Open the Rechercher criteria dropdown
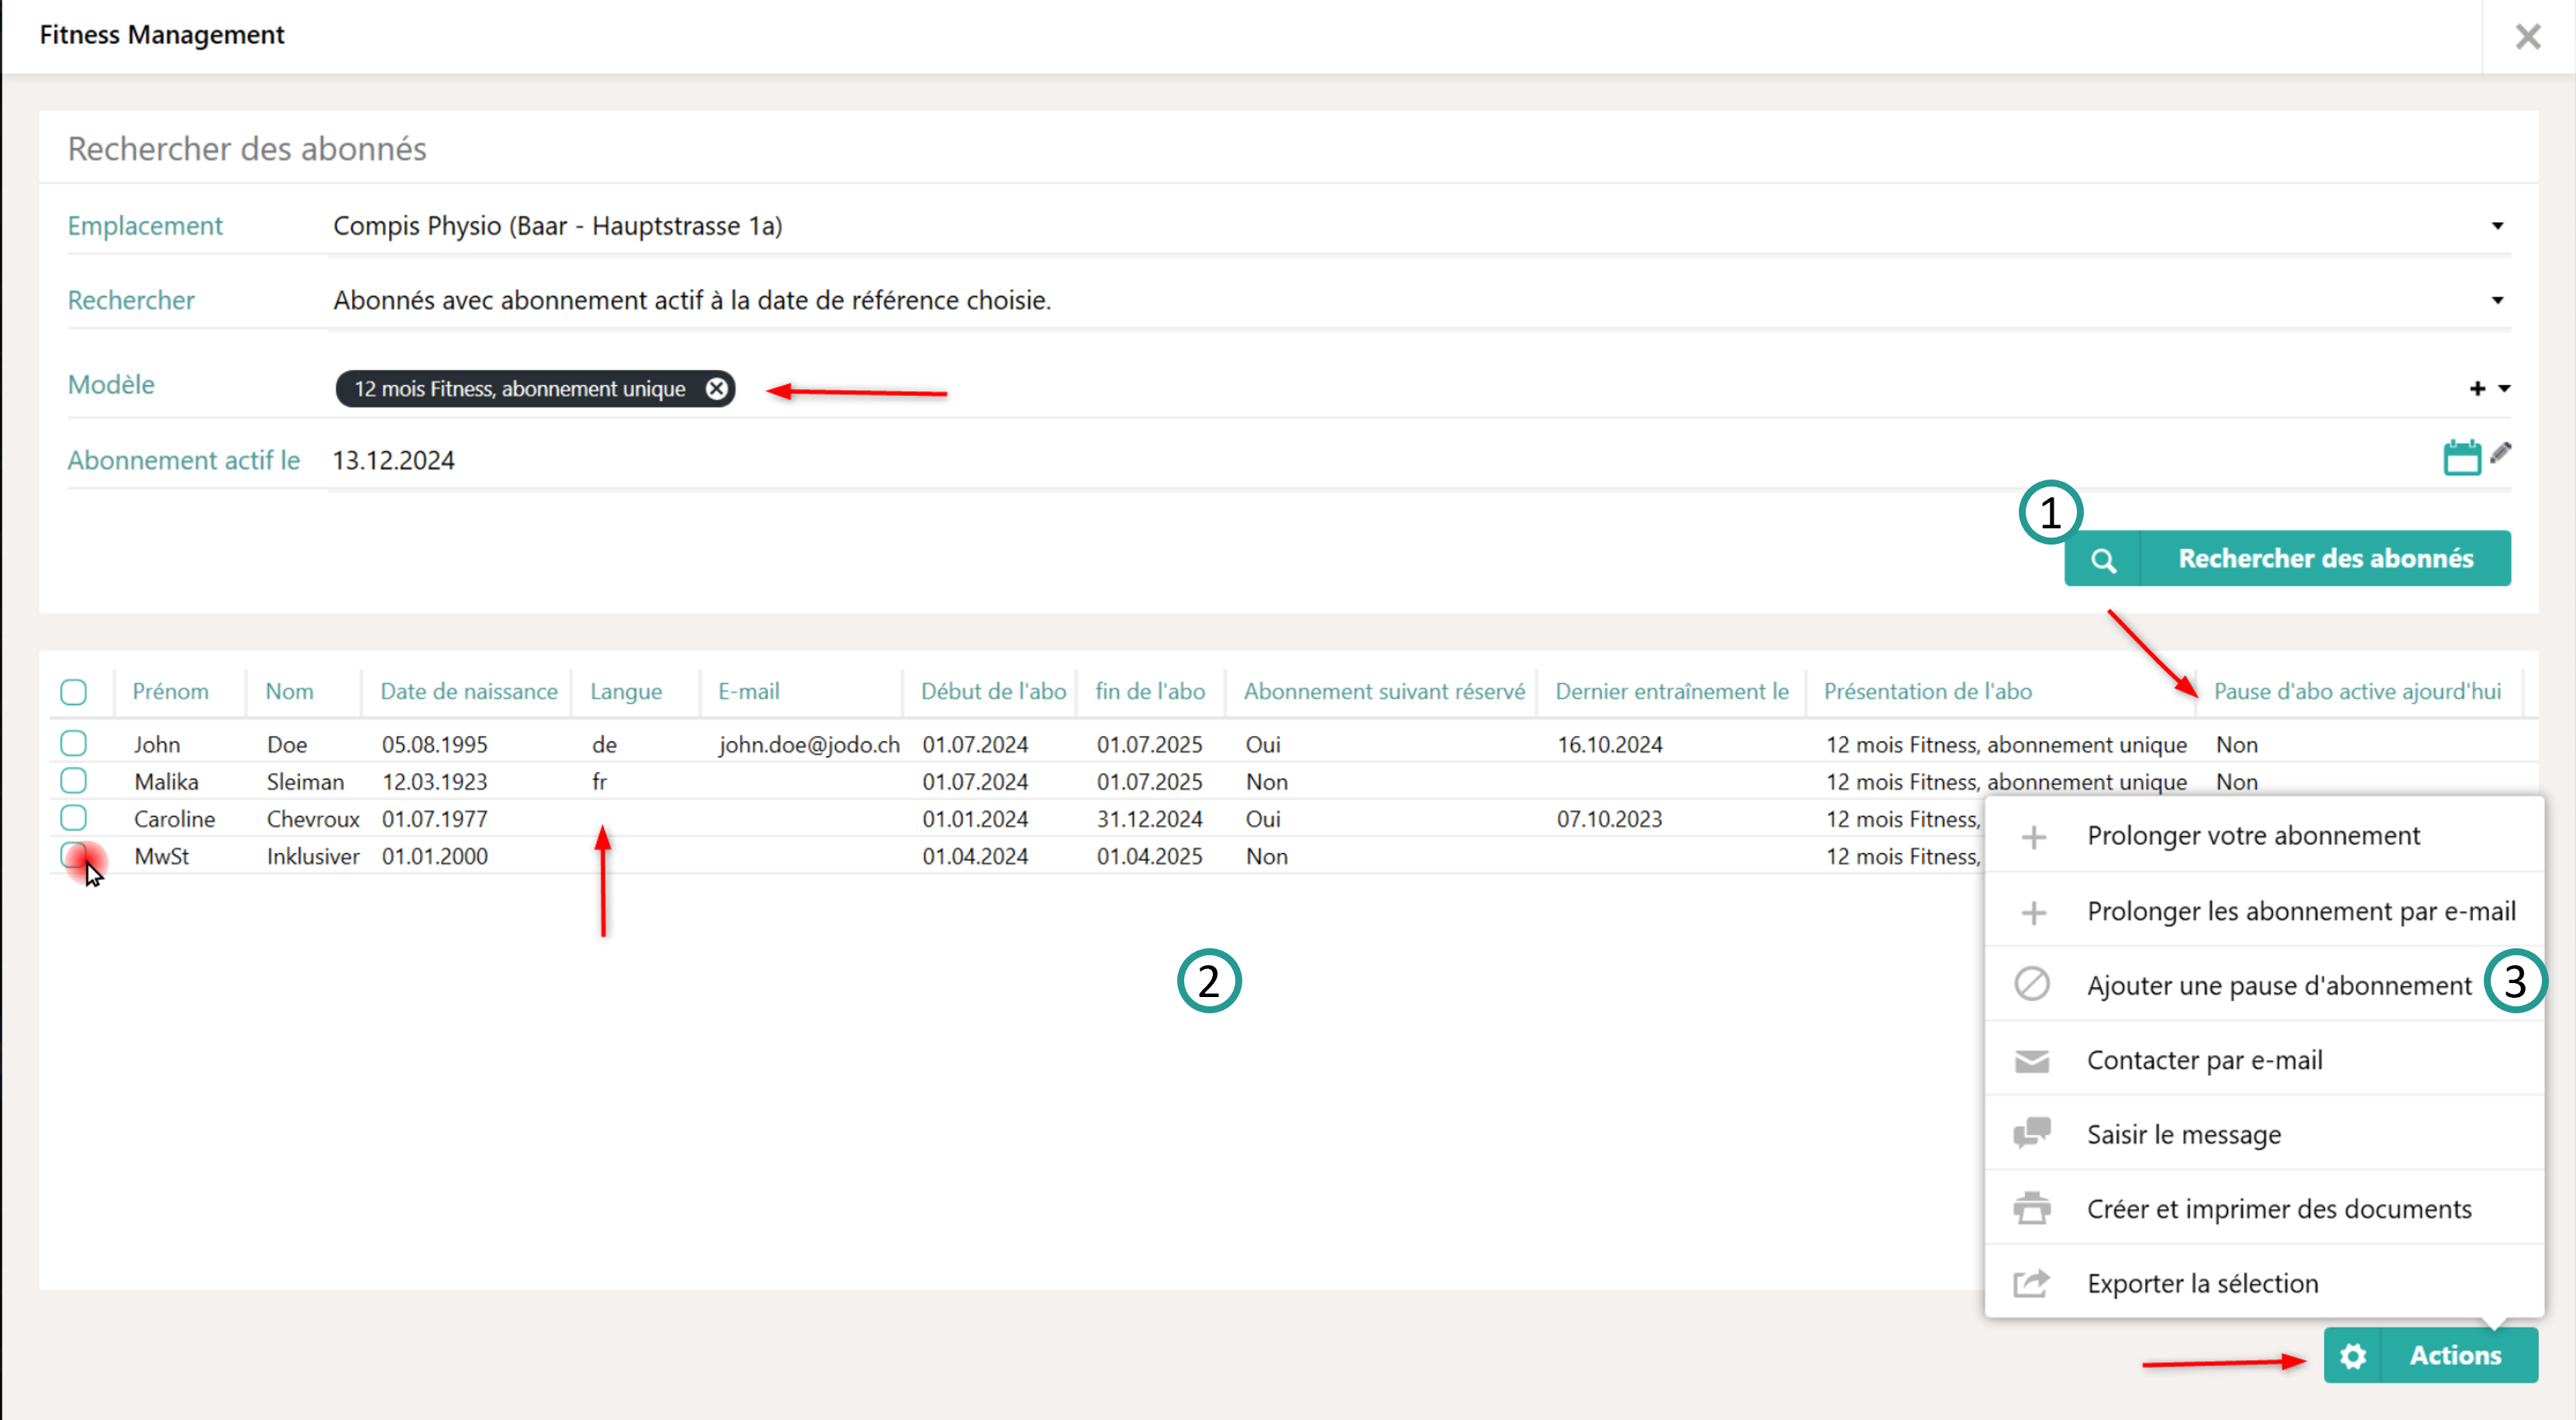Image resolution: width=2576 pixels, height=1420 pixels. 2497,301
